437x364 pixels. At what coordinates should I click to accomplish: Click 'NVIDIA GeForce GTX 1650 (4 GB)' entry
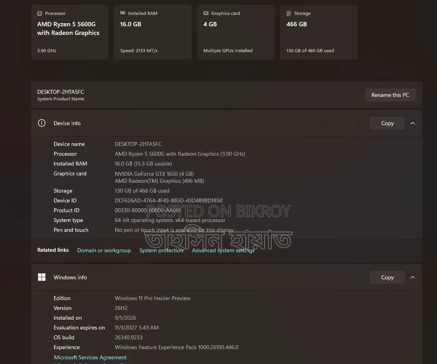(154, 173)
